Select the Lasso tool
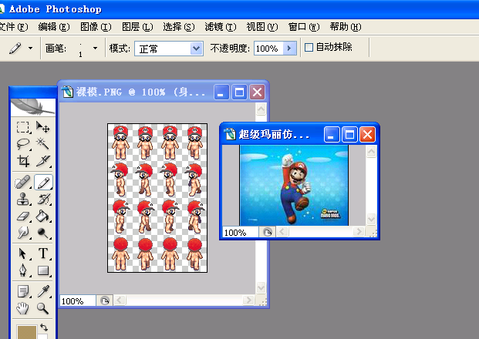Viewport: 479px width, 339px height. point(23,143)
